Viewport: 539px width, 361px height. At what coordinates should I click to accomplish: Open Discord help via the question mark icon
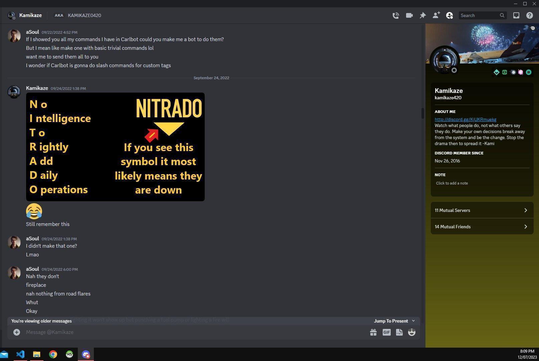pyautogui.click(x=530, y=15)
